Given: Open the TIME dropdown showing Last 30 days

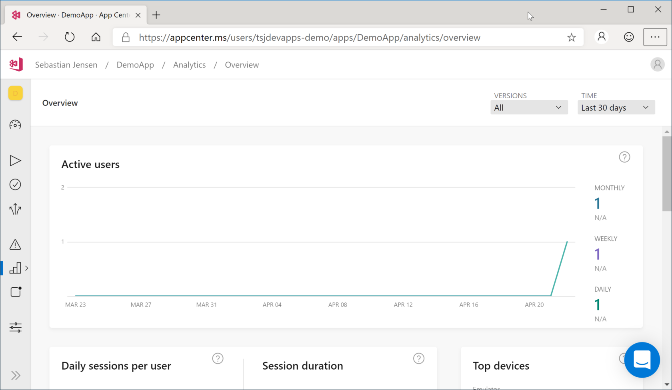Looking at the screenshot, I should pyautogui.click(x=616, y=107).
